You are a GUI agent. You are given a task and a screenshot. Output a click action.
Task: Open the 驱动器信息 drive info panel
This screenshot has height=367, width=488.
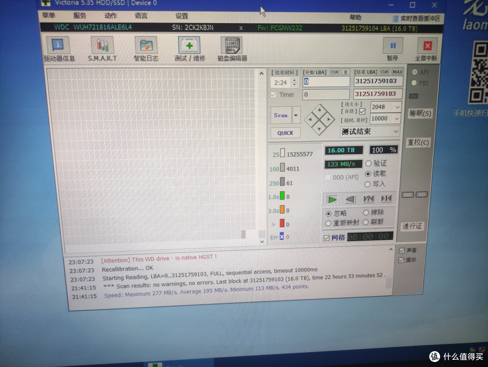pyautogui.click(x=58, y=45)
